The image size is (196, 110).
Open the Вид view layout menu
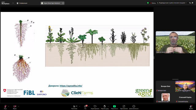pos(191,3)
